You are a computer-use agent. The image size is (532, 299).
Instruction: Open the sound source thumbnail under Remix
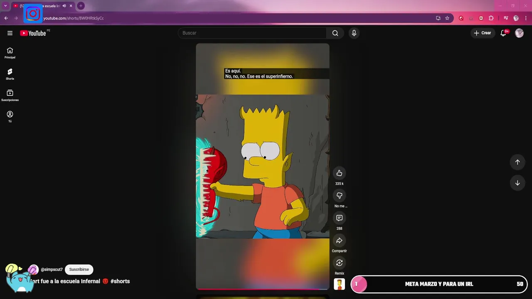point(339,284)
